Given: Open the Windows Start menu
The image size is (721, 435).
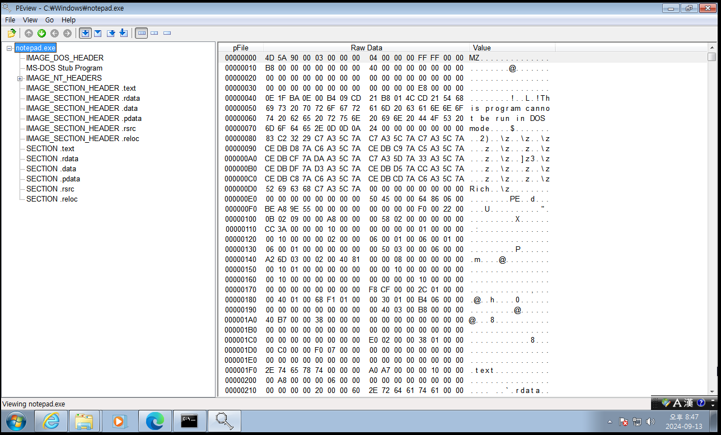Looking at the screenshot, I should click(15, 420).
